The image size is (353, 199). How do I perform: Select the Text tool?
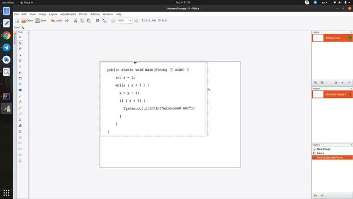point(20,132)
